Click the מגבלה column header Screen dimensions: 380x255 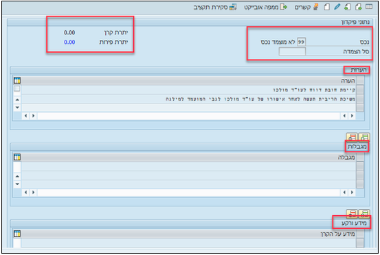pos(188,158)
